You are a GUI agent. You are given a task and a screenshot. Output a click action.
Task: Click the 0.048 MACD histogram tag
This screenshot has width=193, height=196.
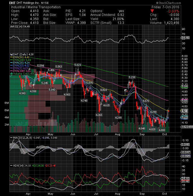(x=185, y=144)
